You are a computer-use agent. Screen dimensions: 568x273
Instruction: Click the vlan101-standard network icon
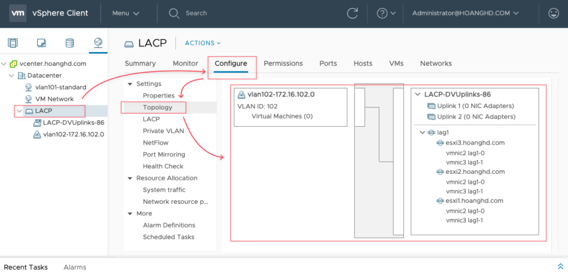[29, 87]
